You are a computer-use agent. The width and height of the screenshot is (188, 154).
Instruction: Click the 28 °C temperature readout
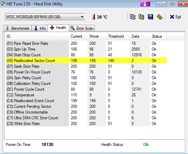[102, 17]
